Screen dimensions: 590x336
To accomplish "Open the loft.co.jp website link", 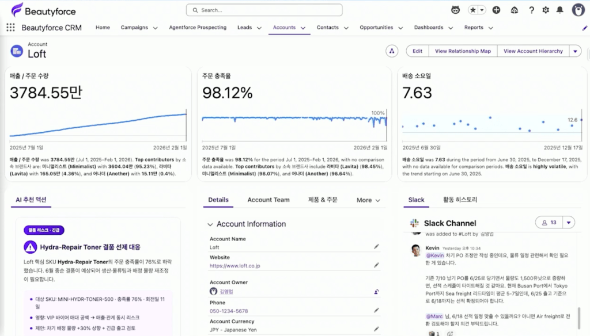I will click(x=235, y=266).
